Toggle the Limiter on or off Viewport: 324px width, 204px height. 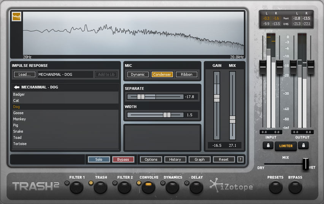(x=286, y=146)
